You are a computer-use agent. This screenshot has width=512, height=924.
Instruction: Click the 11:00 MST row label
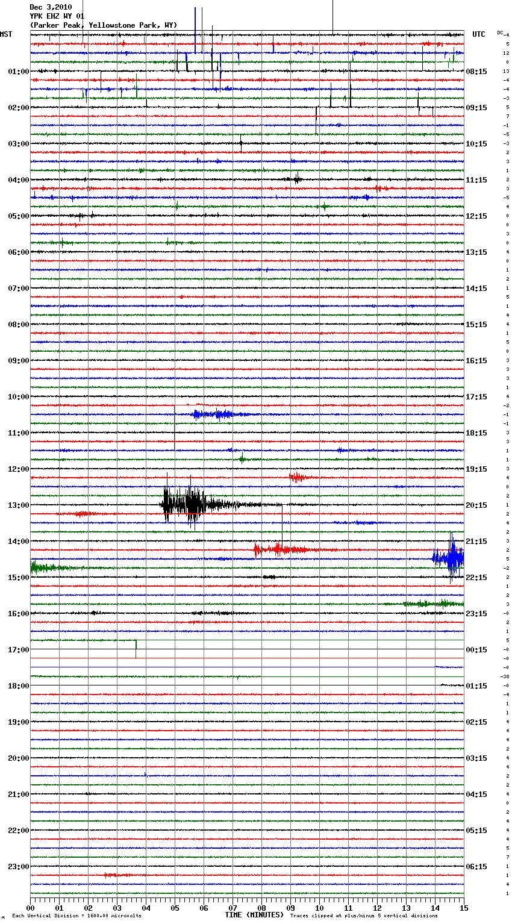(19, 433)
